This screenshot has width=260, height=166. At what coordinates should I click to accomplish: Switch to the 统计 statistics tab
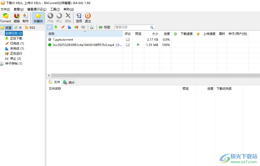click(x=69, y=82)
